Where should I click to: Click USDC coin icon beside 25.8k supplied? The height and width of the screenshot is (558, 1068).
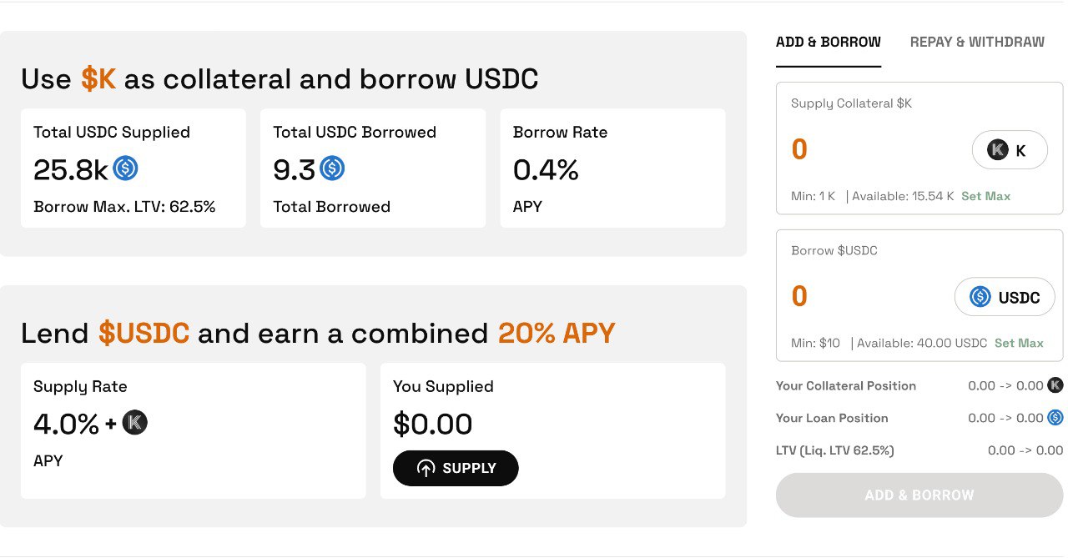click(126, 168)
